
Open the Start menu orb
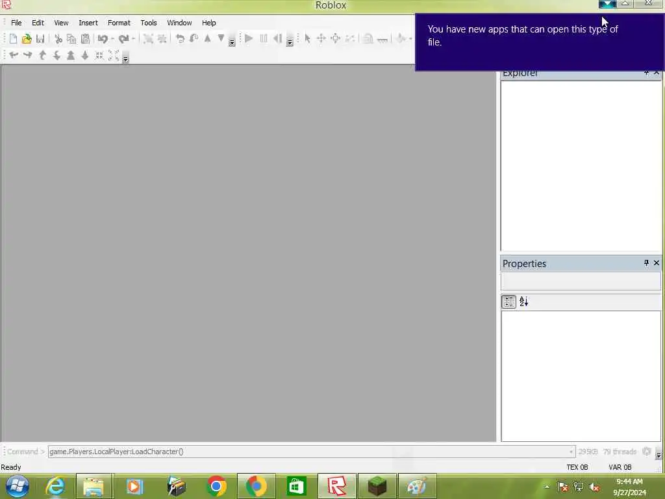click(x=18, y=486)
